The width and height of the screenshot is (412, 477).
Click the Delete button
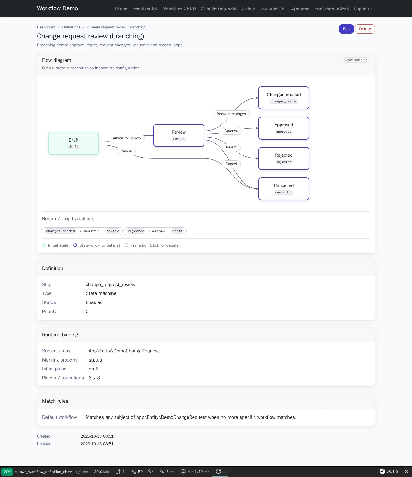(x=365, y=29)
